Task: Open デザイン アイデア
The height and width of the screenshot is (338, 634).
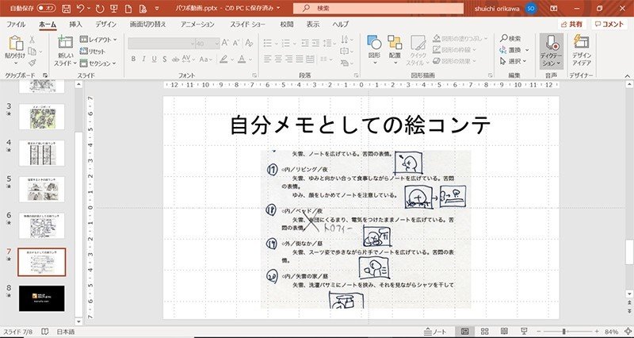Action: coord(582,50)
